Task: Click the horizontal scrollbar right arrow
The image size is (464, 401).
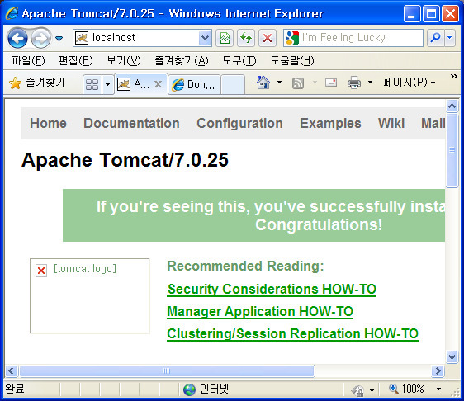Action: point(438,370)
